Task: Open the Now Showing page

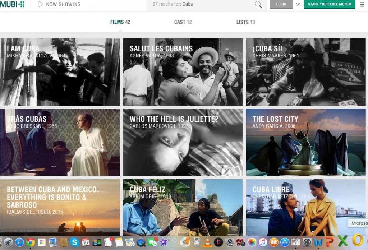Action: (x=59, y=4)
